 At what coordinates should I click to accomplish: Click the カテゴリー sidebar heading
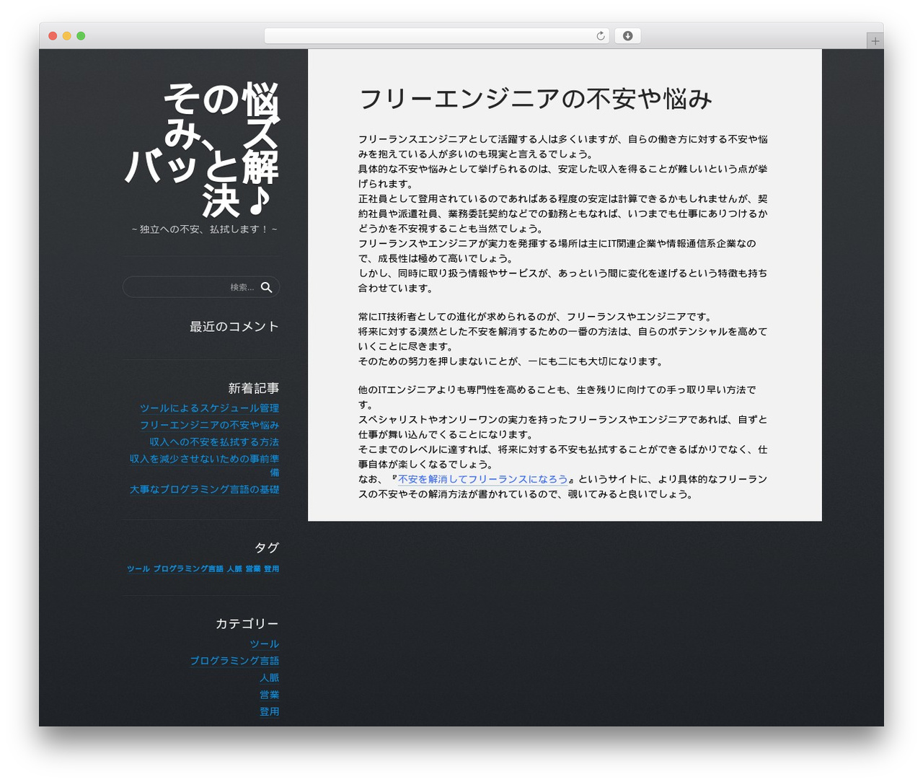[x=247, y=623]
